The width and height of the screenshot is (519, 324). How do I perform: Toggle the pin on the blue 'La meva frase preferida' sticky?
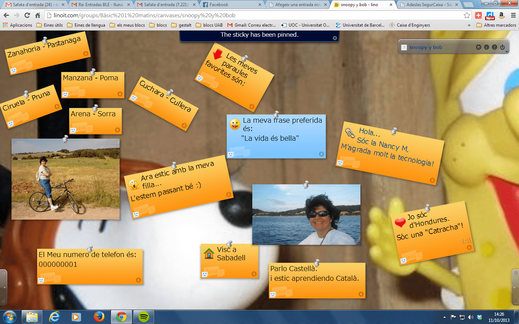coord(276,114)
